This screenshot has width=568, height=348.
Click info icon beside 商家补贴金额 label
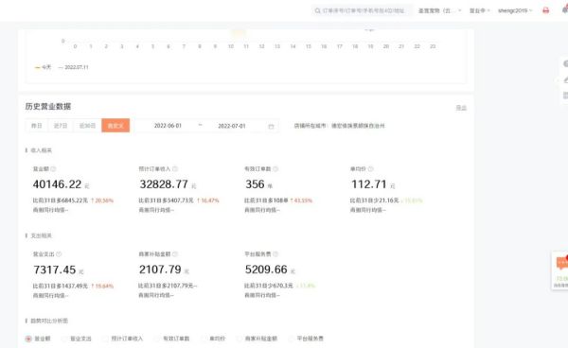point(175,254)
